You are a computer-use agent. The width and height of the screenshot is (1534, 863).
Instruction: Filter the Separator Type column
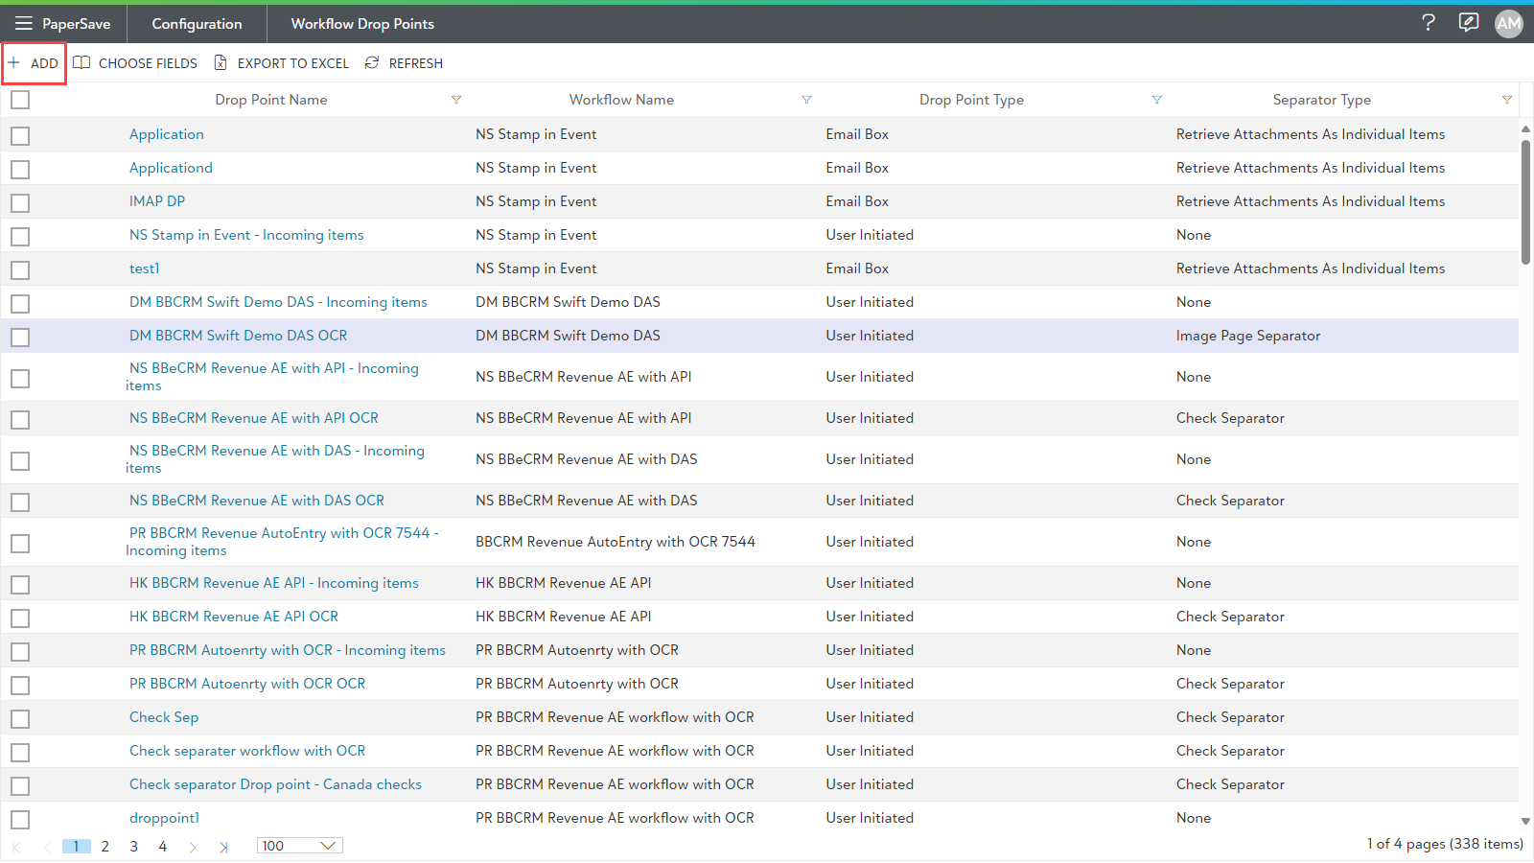pyautogui.click(x=1506, y=100)
